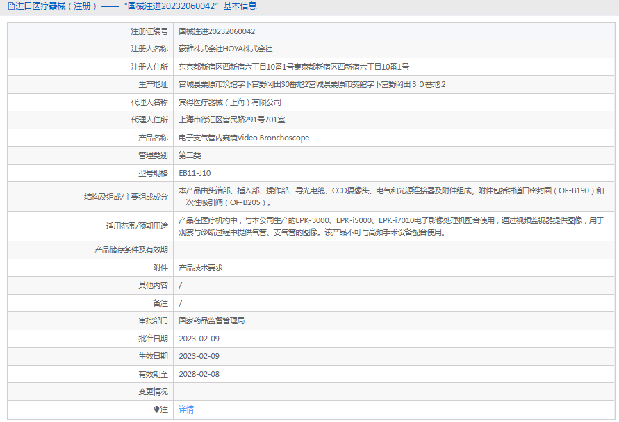This screenshot has width=619, height=422.
Task: Click the 附件 label
Action: point(160,268)
